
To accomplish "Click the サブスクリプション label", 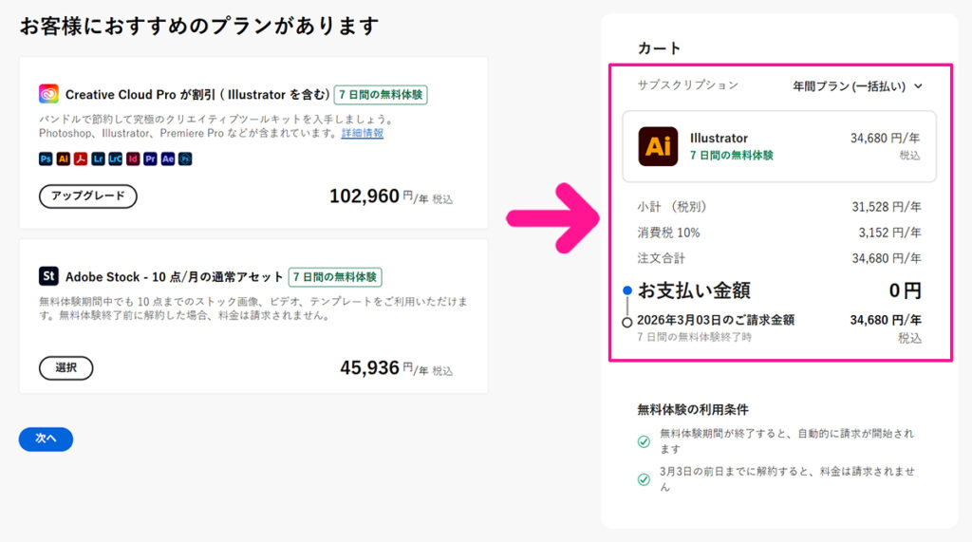I will click(688, 85).
